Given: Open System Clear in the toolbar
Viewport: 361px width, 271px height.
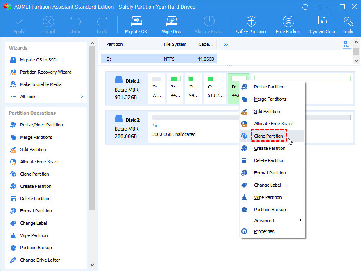Looking at the screenshot, I should coord(322,25).
